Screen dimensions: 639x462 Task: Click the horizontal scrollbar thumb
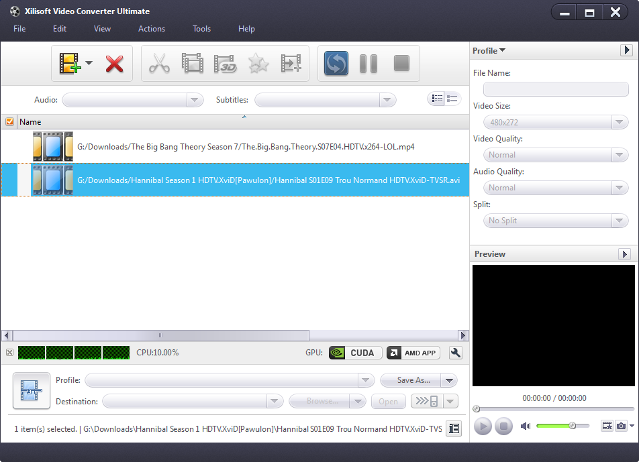tap(161, 335)
